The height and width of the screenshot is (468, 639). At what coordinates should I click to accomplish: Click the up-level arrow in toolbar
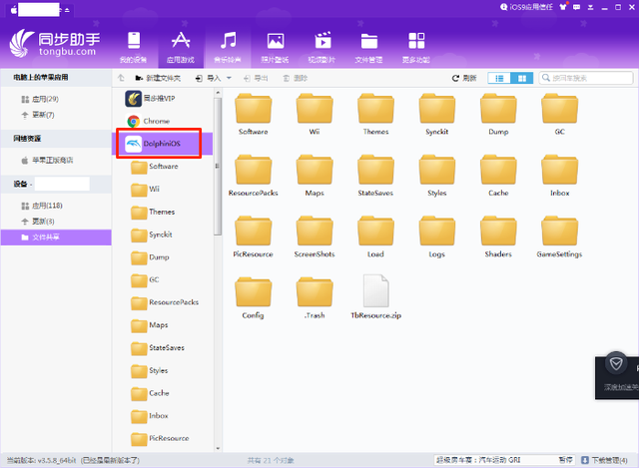point(121,78)
